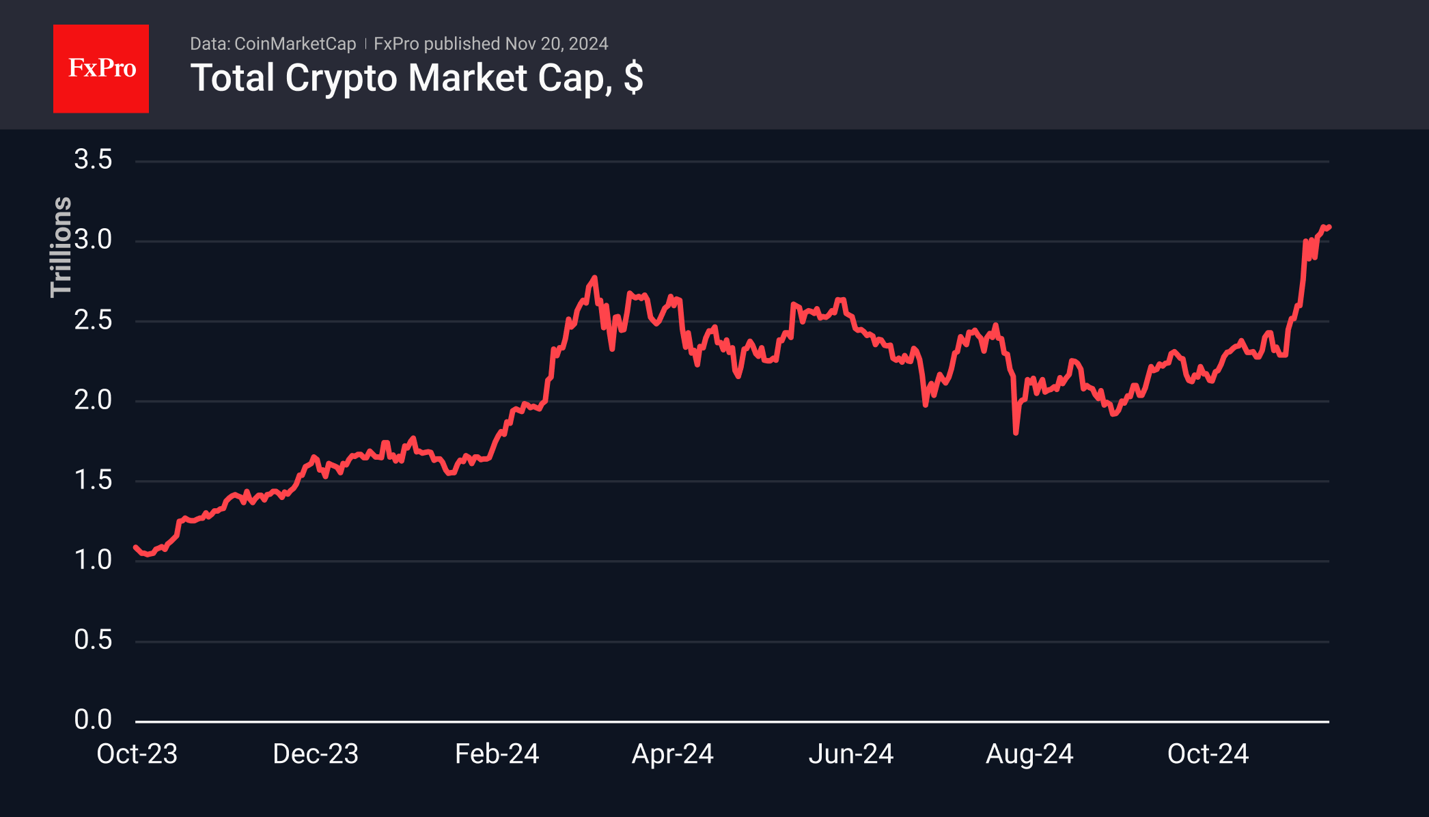Click the 2.0 y-axis tick label

tap(93, 400)
